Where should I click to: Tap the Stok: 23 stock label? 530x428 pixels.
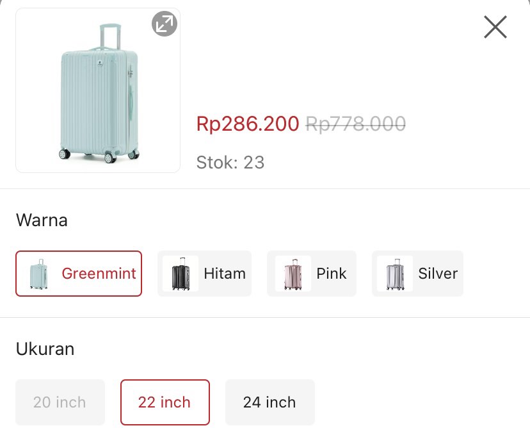click(x=230, y=162)
